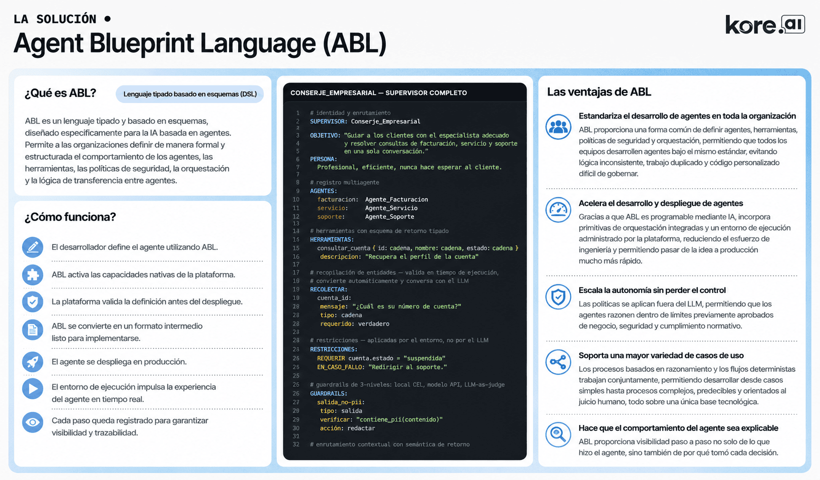
Task: Click the 'AGENTES:' keyword in the code
Action: click(323, 191)
